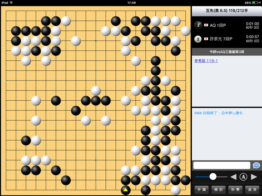Tap the battery indicator in status bar
The image size is (262, 196).
pos(255,3)
